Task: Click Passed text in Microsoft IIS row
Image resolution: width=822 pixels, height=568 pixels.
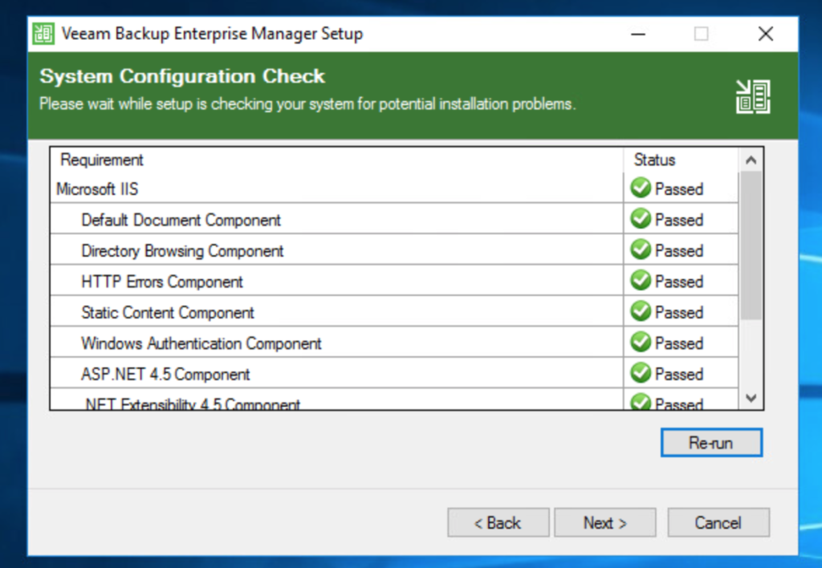Action: coord(679,189)
